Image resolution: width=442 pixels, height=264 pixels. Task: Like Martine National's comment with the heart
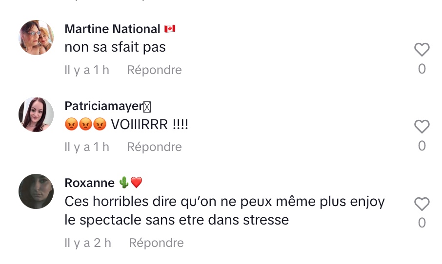pos(422,50)
